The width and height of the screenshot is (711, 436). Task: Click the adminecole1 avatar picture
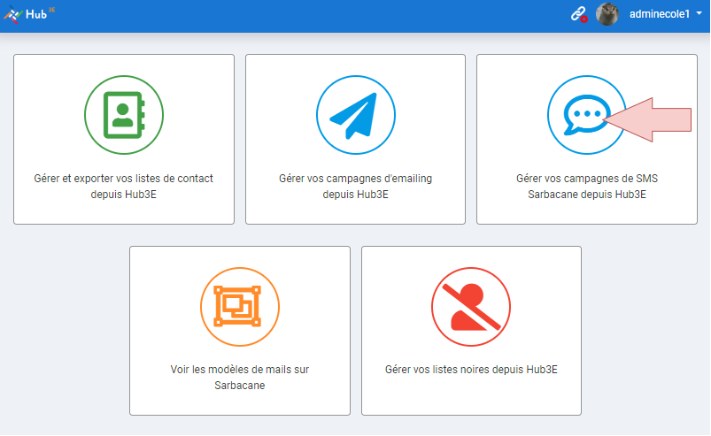(x=607, y=14)
